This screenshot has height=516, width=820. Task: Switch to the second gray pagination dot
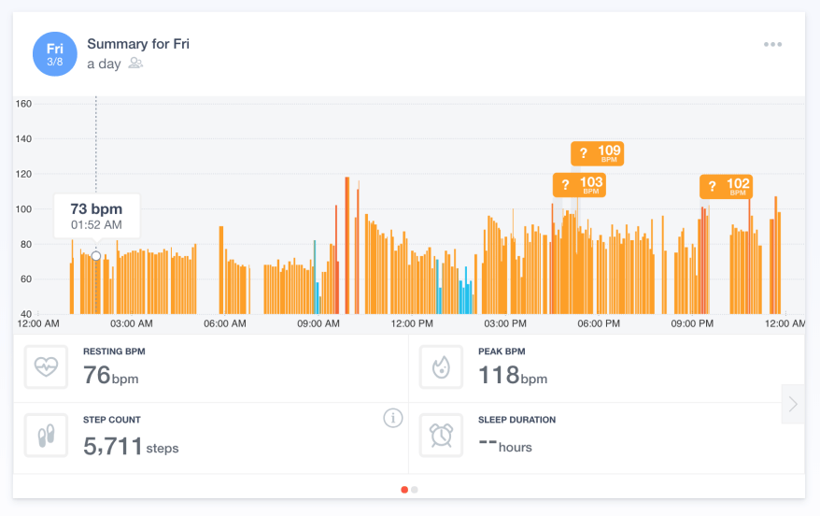pos(415,489)
